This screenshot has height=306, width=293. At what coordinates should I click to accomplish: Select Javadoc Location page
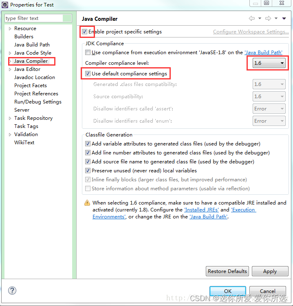point(35,77)
